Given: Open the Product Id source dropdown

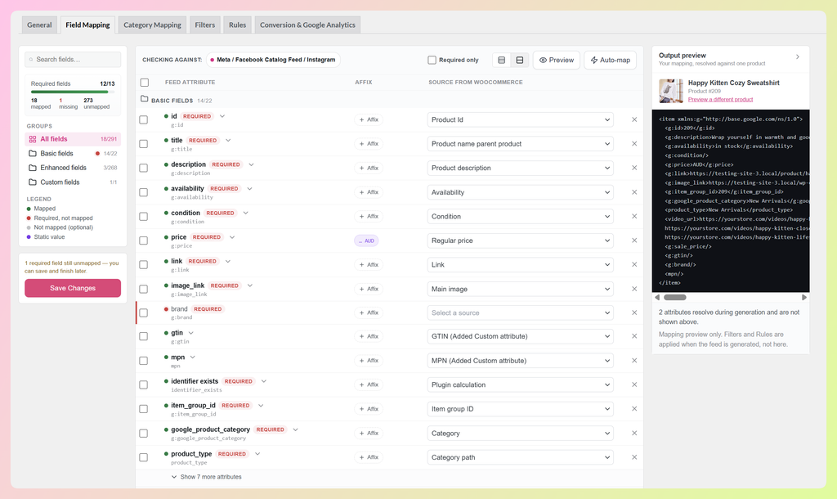Looking at the screenshot, I should 520,119.
